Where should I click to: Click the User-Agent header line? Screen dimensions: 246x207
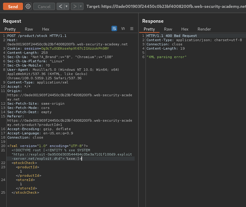(x=63, y=70)
